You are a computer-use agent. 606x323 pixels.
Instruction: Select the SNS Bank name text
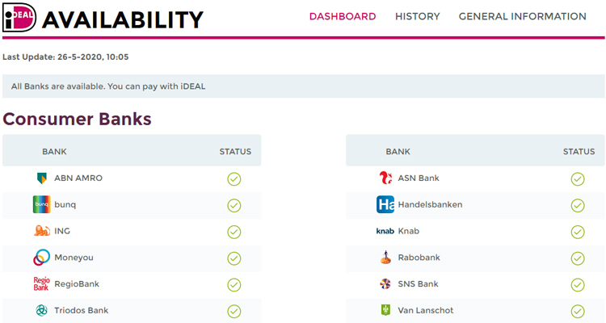(x=419, y=284)
